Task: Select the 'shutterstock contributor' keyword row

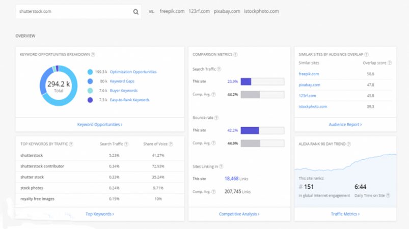Action: click(x=100, y=166)
